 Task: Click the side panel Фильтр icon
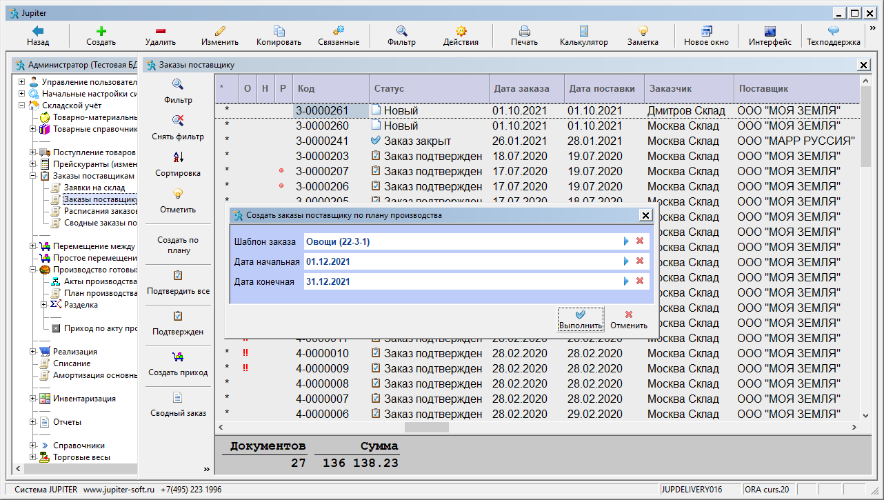[178, 85]
